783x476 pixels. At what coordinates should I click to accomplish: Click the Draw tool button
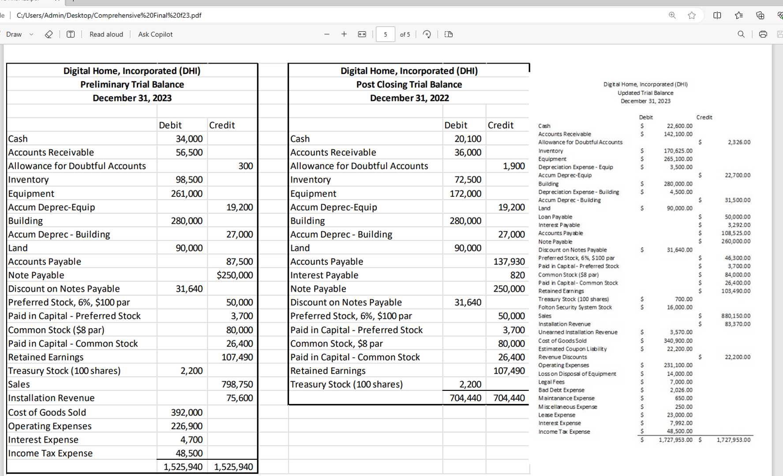point(14,34)
